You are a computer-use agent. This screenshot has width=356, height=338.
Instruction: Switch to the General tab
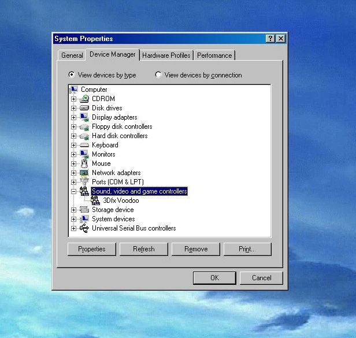point(72,55)
